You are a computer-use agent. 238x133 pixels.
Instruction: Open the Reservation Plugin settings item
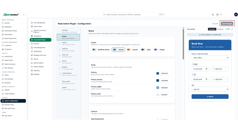coord(40,40)
